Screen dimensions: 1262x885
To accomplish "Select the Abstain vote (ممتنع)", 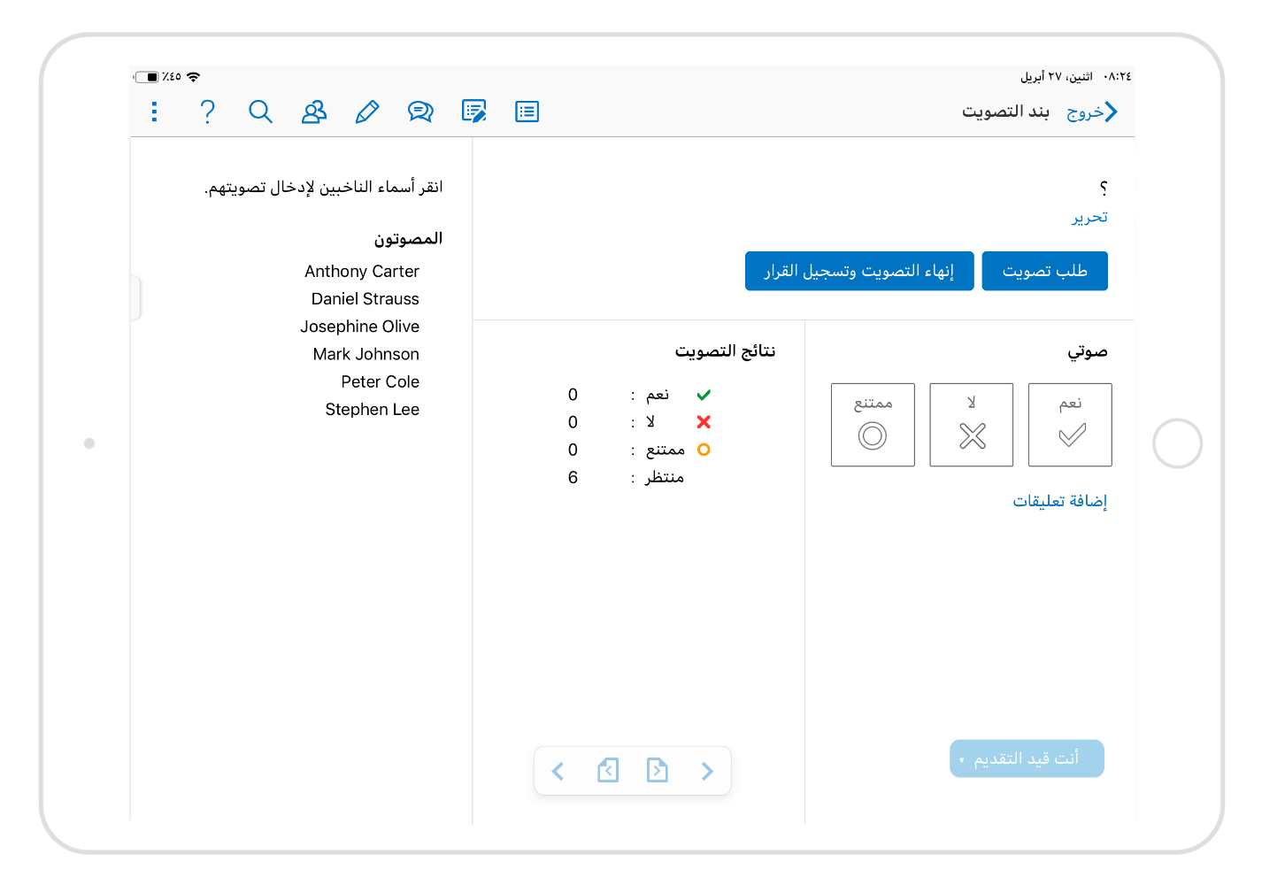I will 873,425.
